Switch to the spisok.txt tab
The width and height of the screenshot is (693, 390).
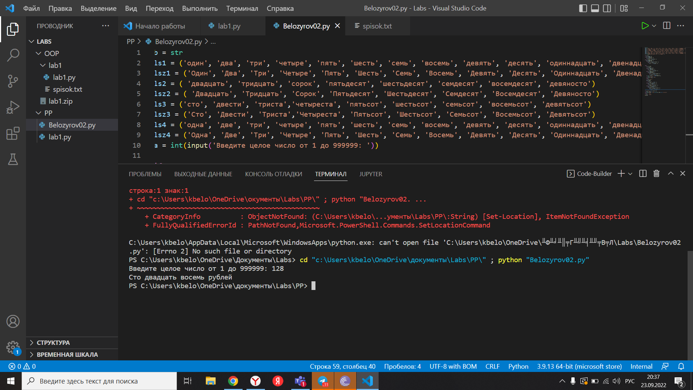click(378, 26)
